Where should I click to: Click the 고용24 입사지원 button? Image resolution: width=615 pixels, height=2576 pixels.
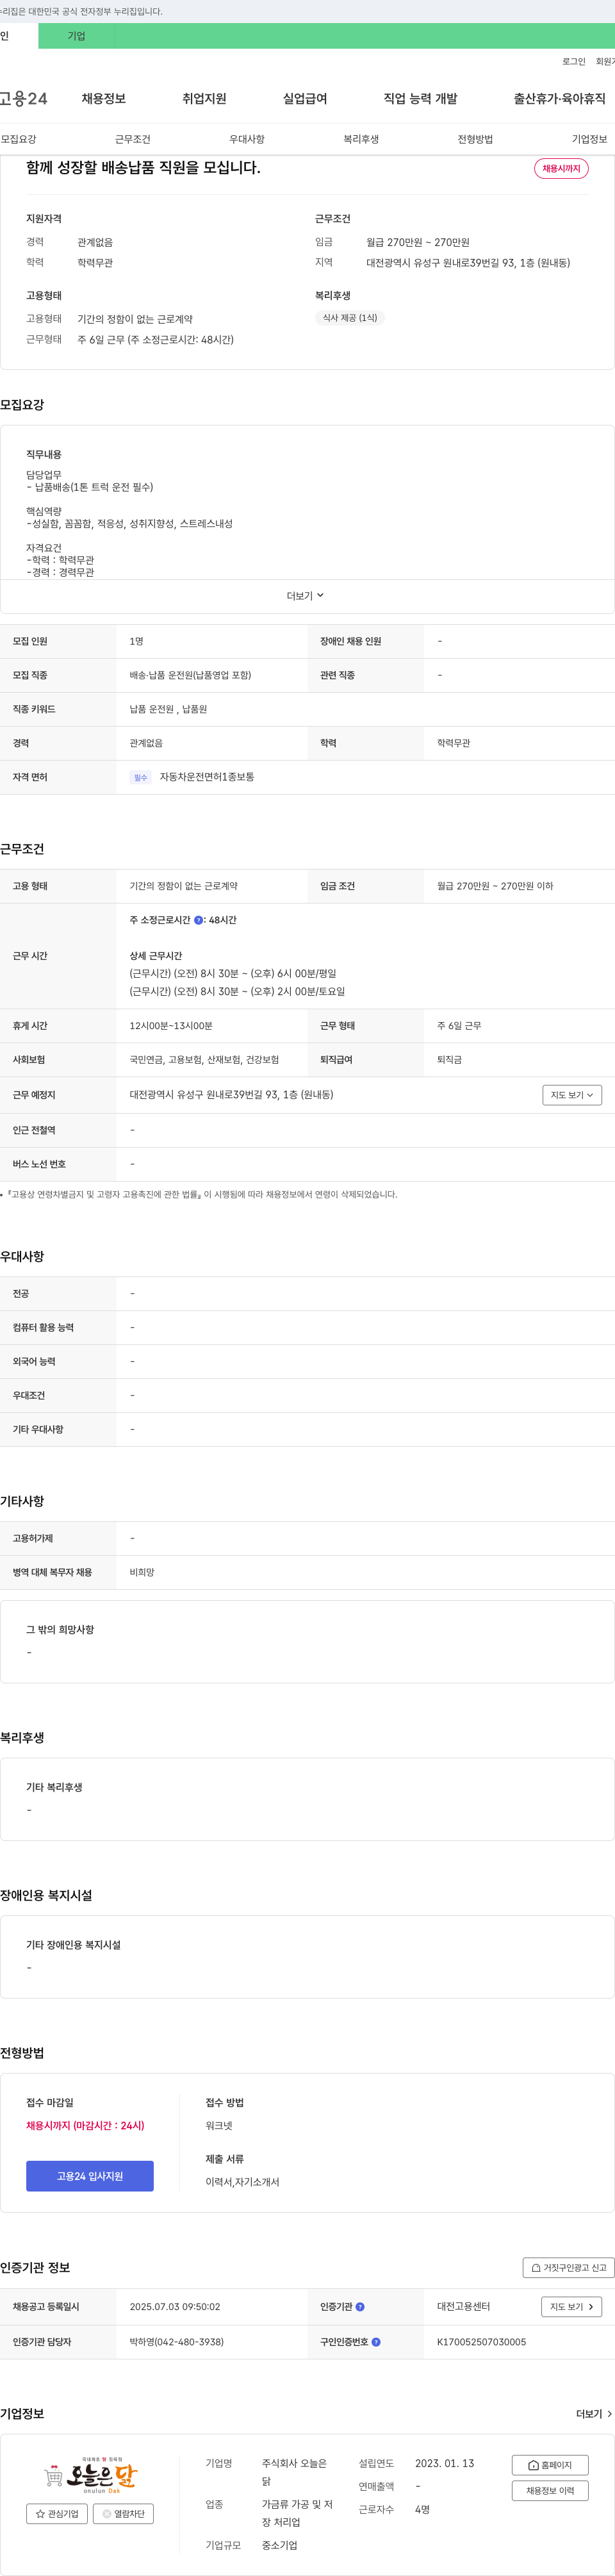(90, 2176)
